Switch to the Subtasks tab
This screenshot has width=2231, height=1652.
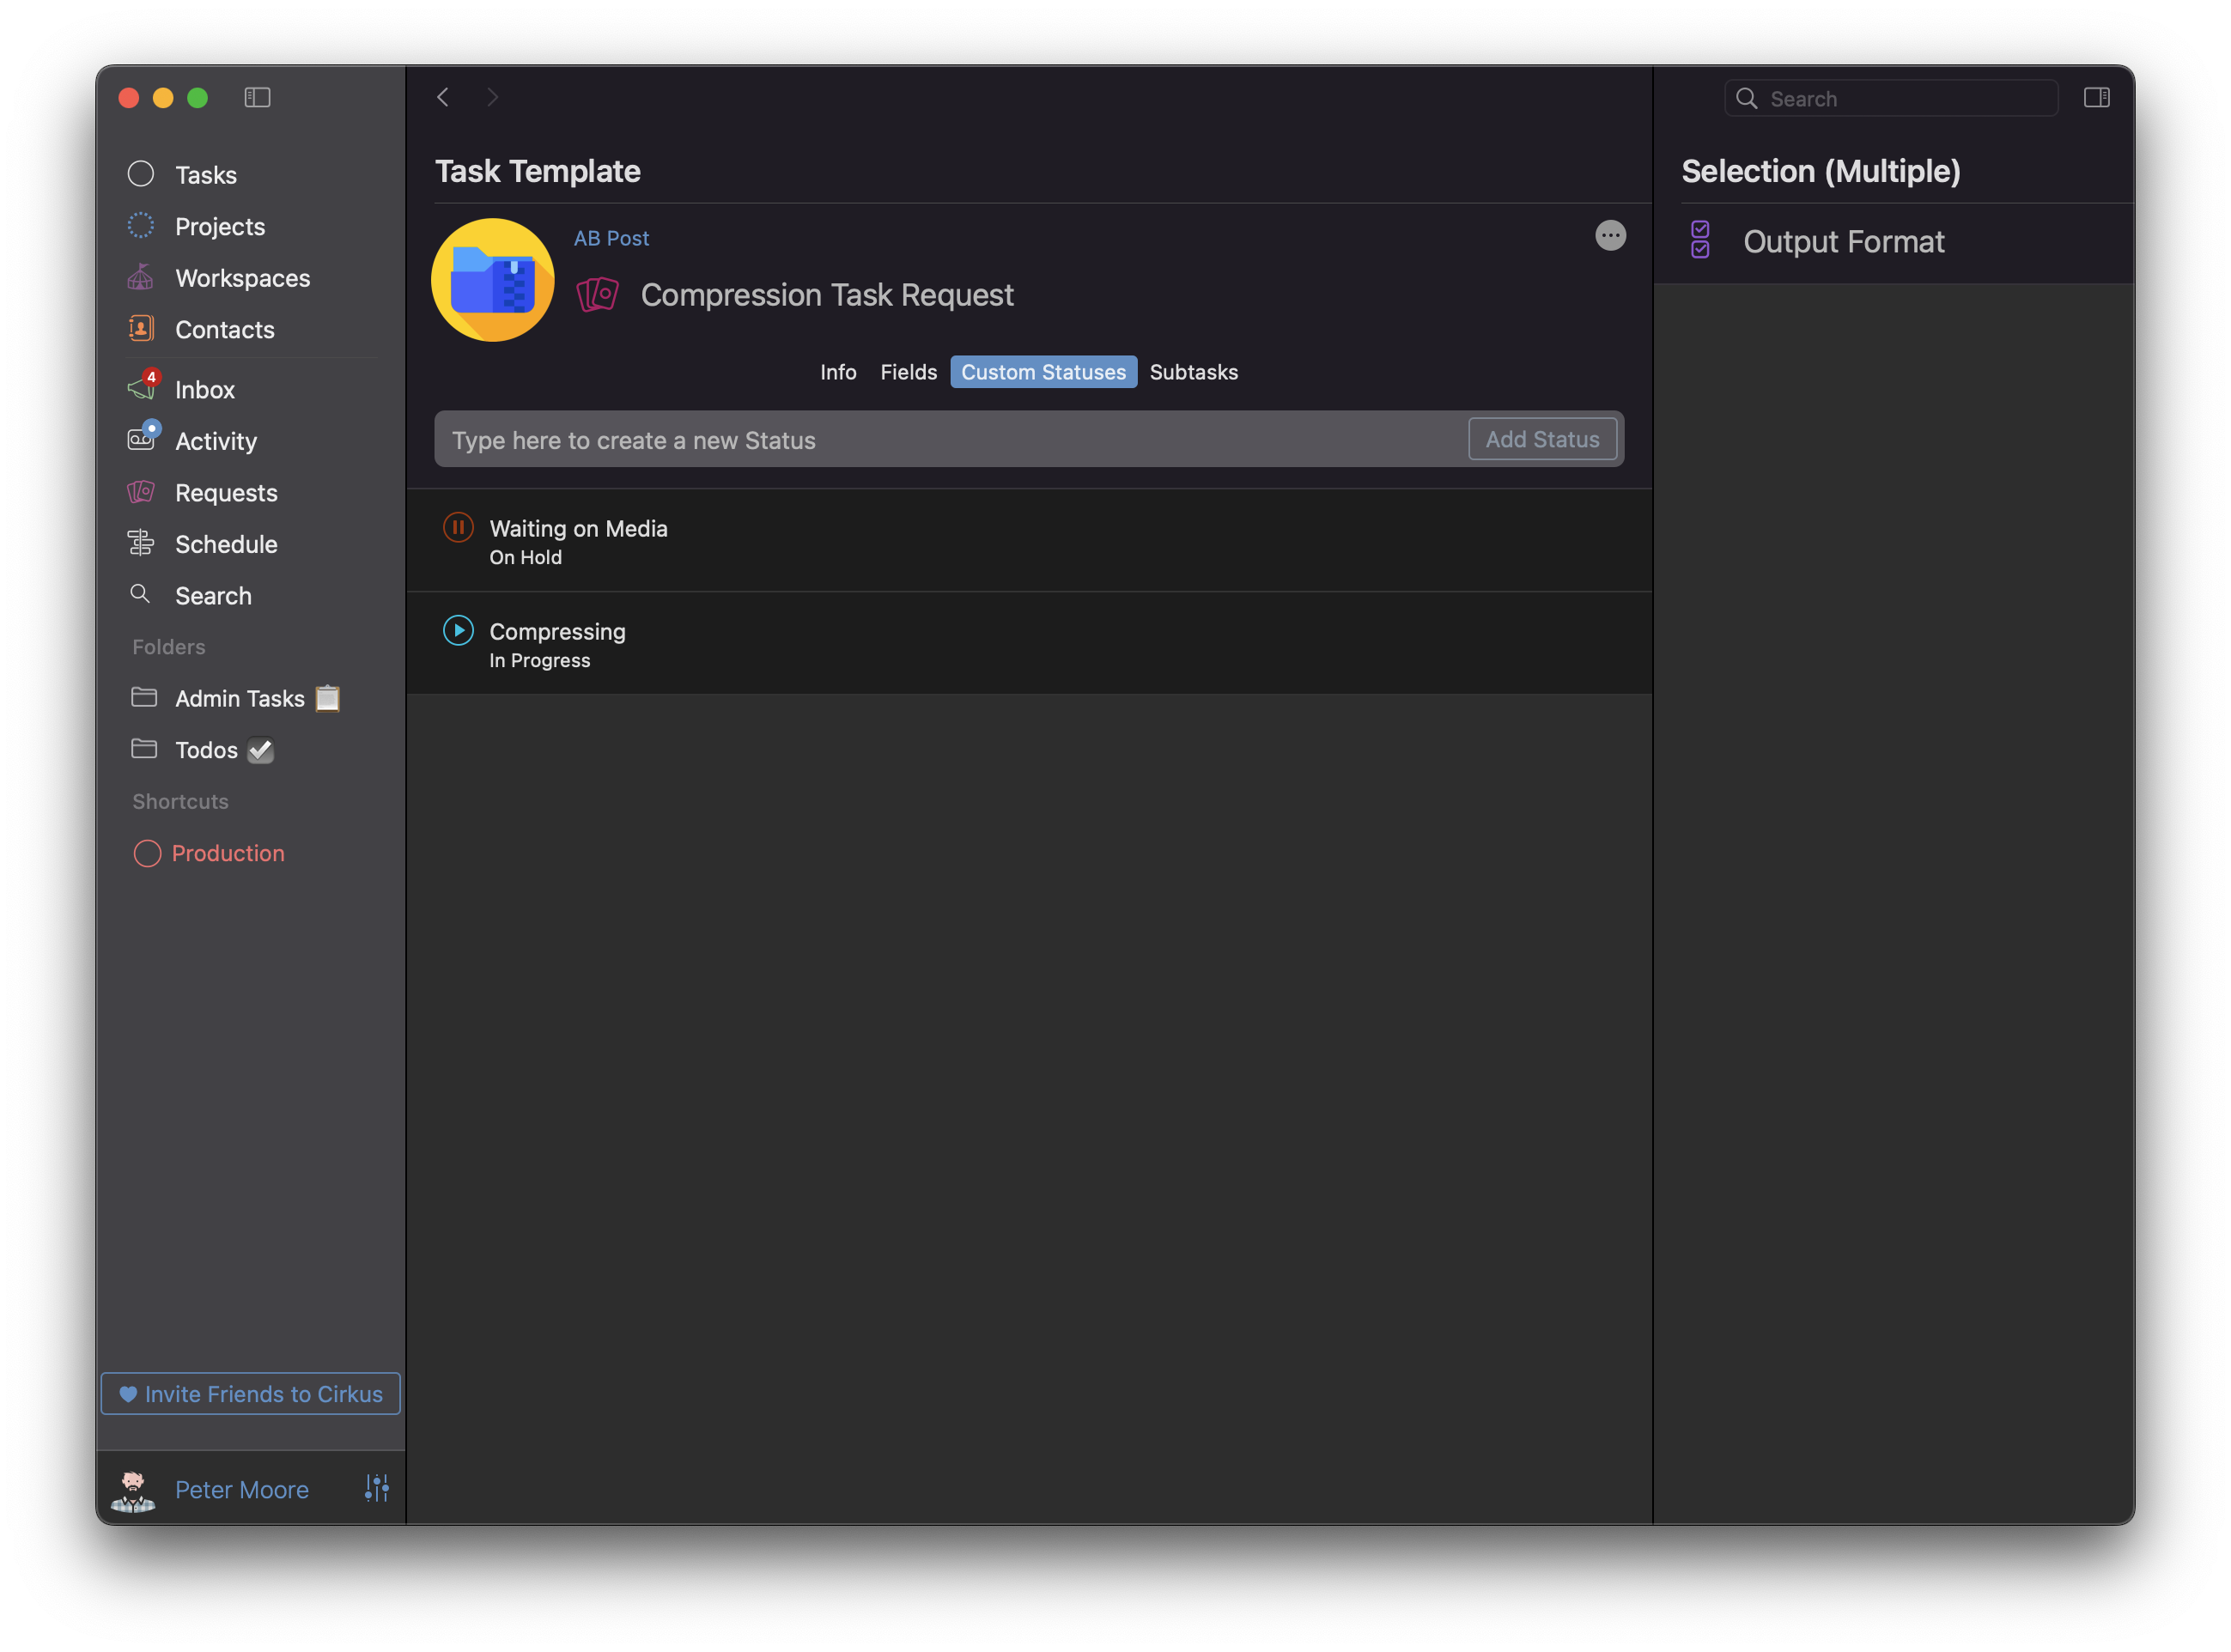1193,372
